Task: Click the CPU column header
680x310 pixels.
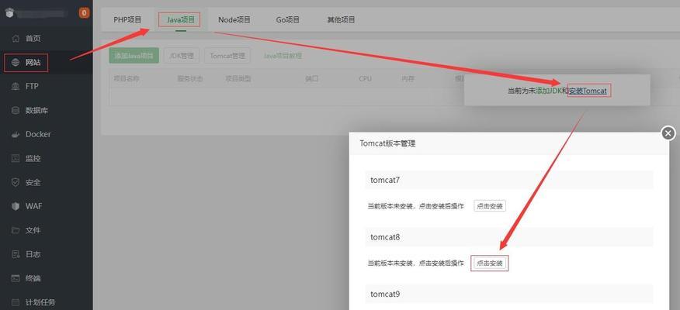Action: [x=365, y=79]
